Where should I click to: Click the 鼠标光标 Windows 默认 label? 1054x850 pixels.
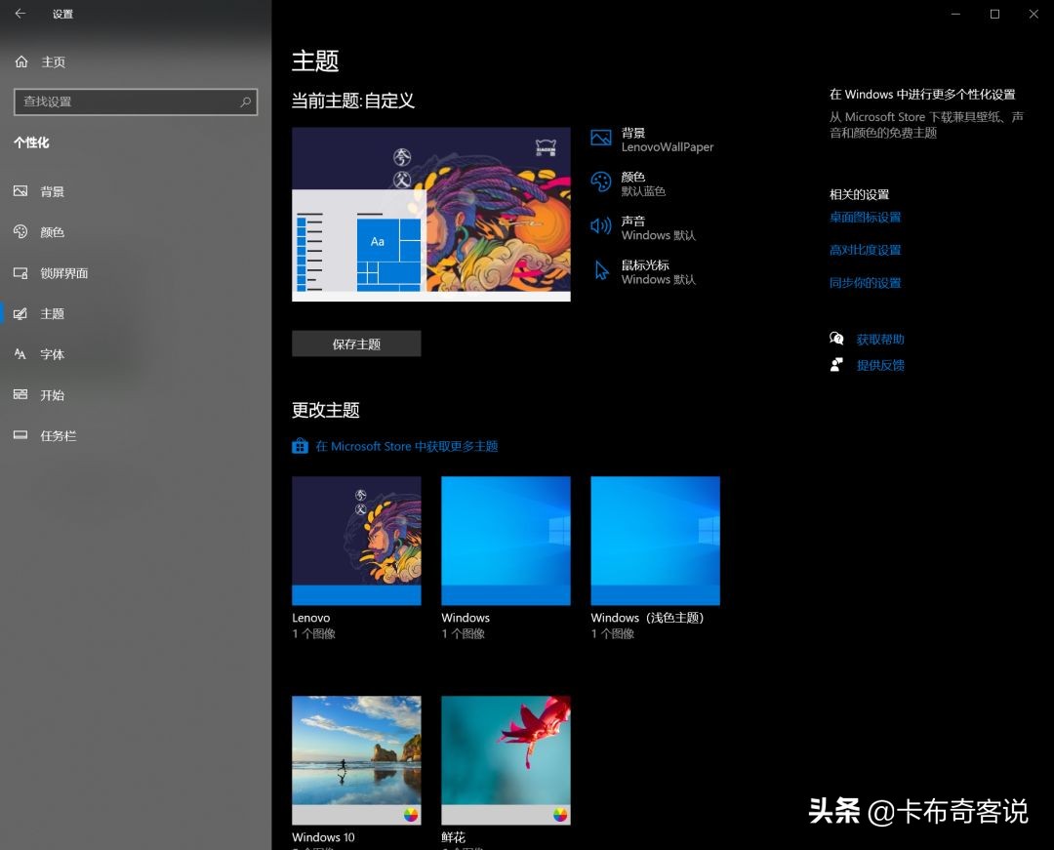(658, 271)
